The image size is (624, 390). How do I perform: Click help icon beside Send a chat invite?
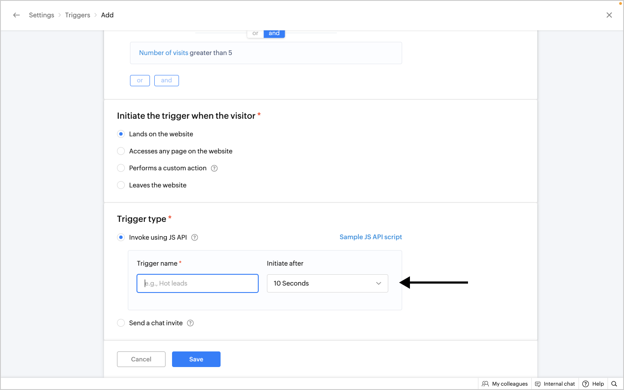click(x=190, y=323)
